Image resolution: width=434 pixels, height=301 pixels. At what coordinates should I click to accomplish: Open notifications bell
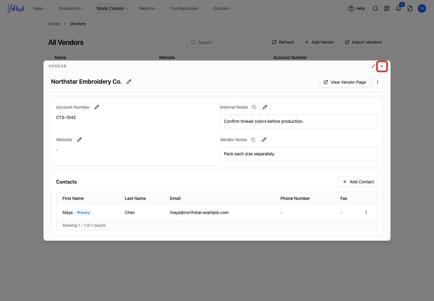point(398,8)
